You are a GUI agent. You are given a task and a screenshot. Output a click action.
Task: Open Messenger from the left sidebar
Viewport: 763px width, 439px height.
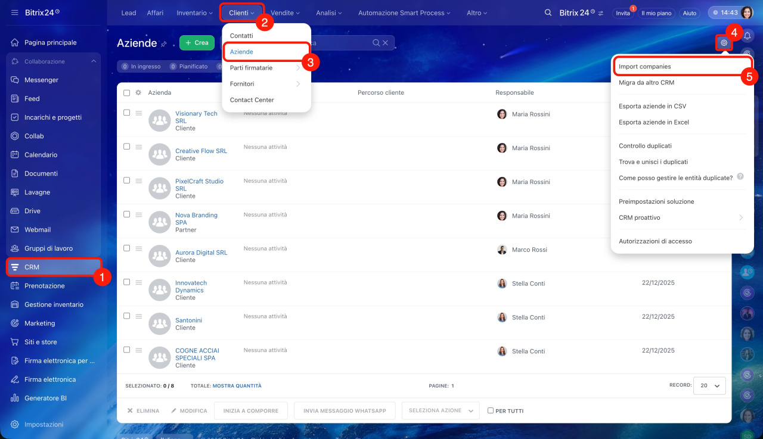point(41,80)
